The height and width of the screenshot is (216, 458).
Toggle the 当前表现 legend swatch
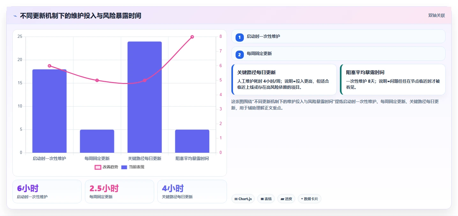click(124, 167)
